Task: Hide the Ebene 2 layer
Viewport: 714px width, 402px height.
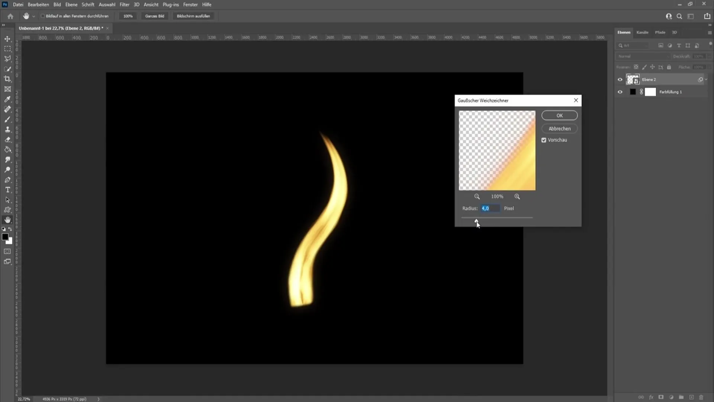Action: (620, 79)
